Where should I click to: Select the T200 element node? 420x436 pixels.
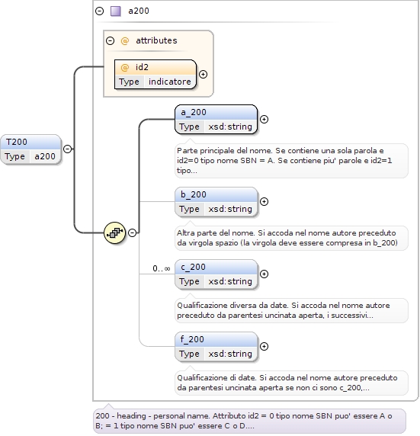click(30, 149)
